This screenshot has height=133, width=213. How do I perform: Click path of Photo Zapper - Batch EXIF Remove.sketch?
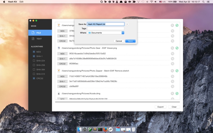tap(95, 71)
